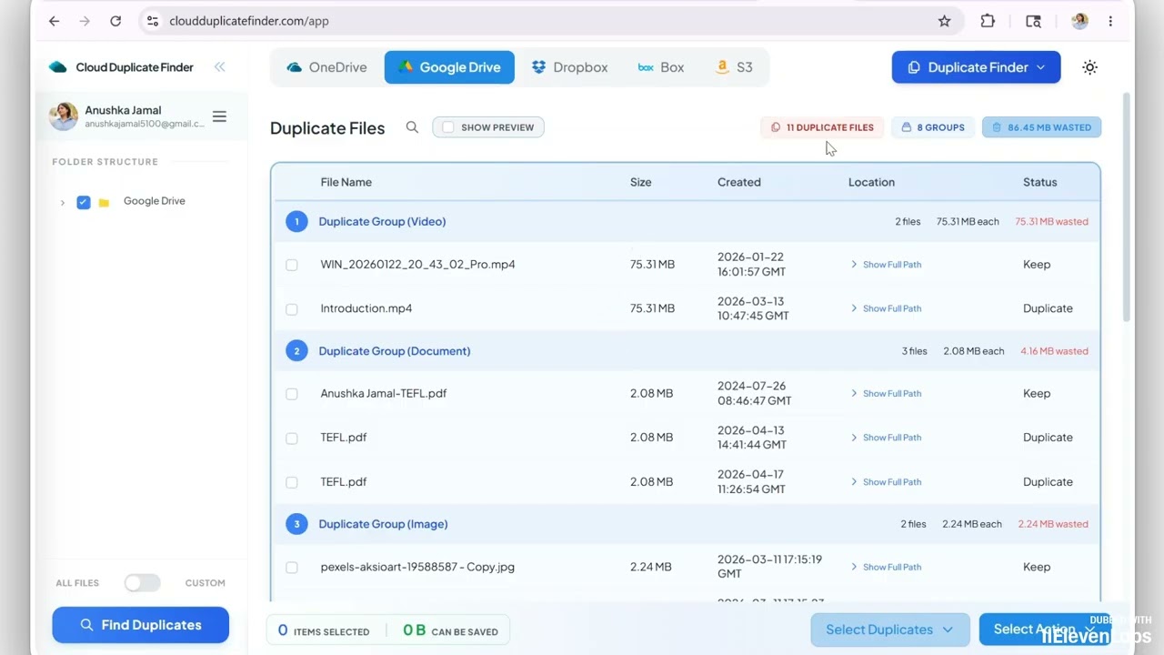Tick the pexels-aksioart-19588587 - Copy.jpg checkbox
Screen dimensions: 1164x655
pyautogui.click(x=292, y=568)
